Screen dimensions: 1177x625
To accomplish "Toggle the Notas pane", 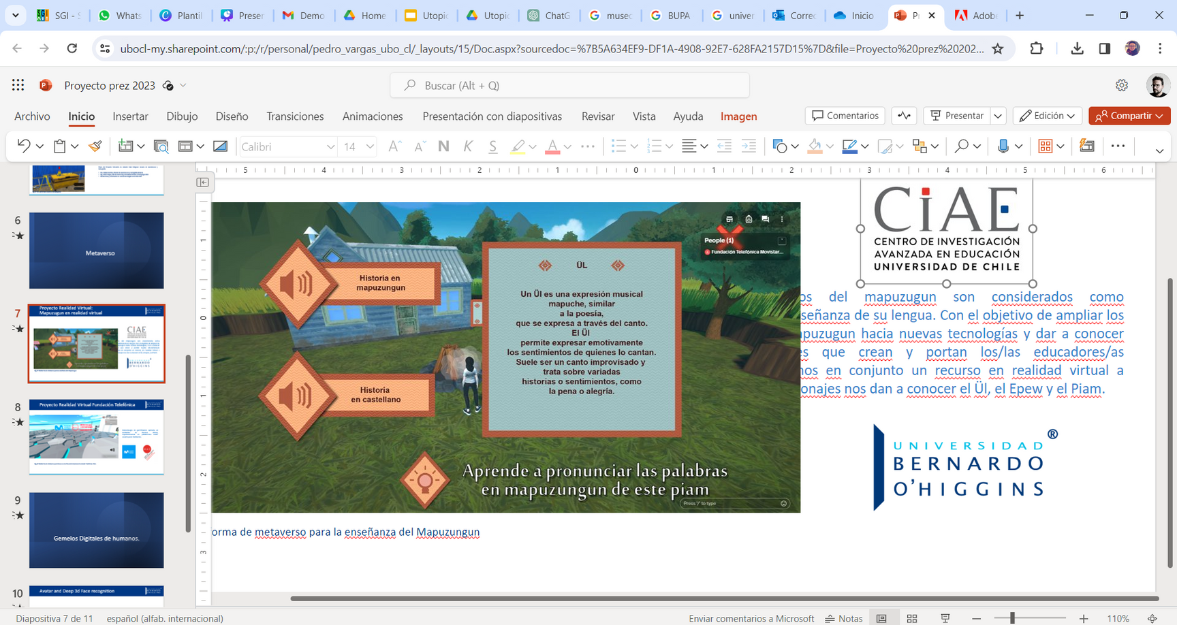I will coord(844,618).
